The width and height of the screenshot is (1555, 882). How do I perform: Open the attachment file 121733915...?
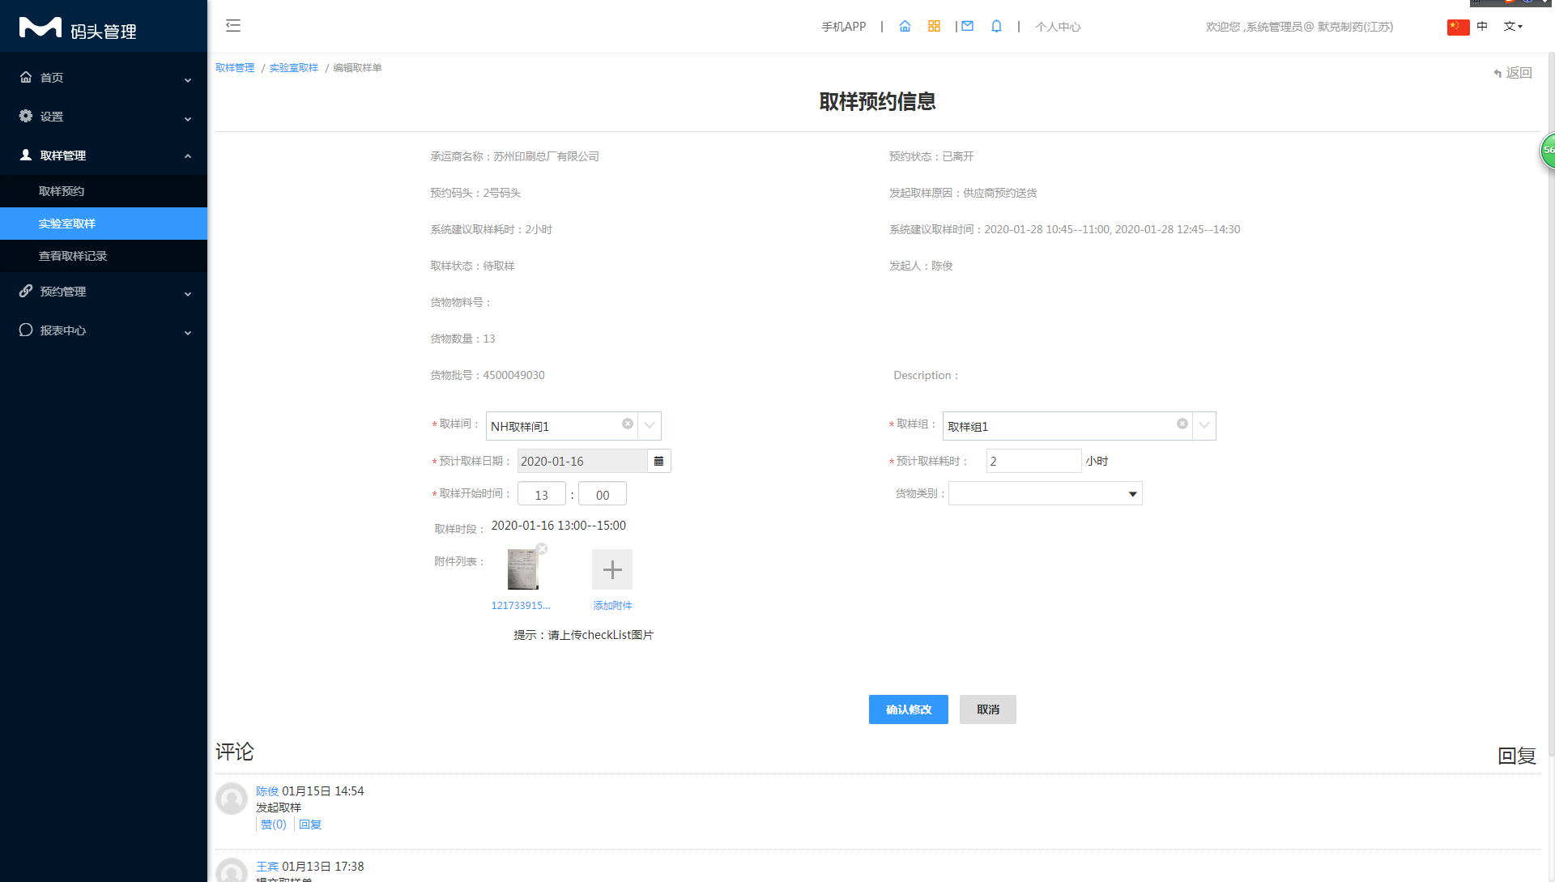[521, 606]
